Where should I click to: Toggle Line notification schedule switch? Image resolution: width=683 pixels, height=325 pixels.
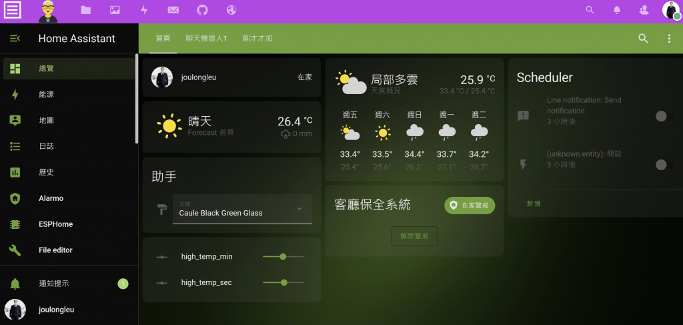coord(664,116)
